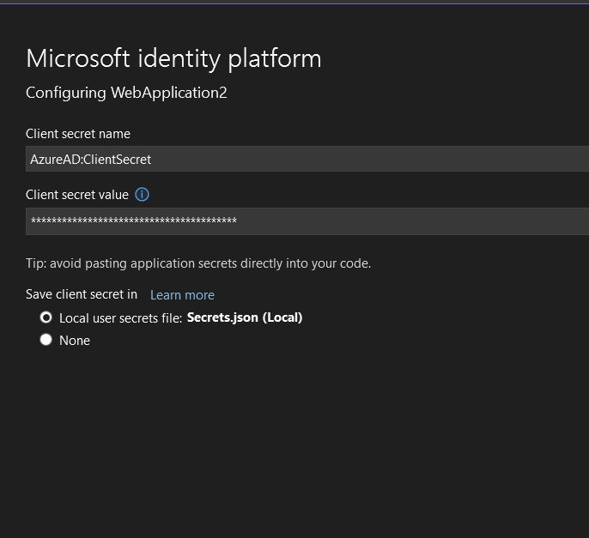The width and height of the screenshot is (589, 538).
Task: Click the Client secret value label
Action: (77, 195)
